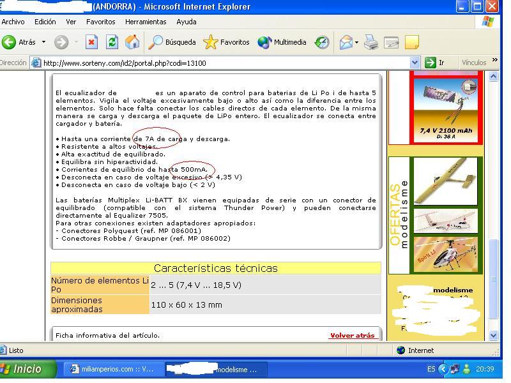Go back with the Atrás arrow button
The width and height of the screenshot is (511, 383).
19,42
